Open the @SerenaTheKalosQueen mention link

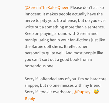pyautogui.click(x=47, y=8)
